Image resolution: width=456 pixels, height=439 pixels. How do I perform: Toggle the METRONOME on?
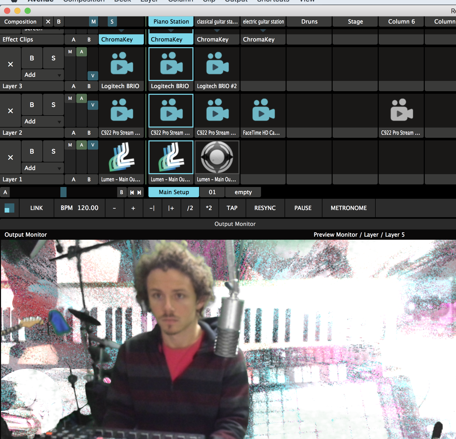349,208
